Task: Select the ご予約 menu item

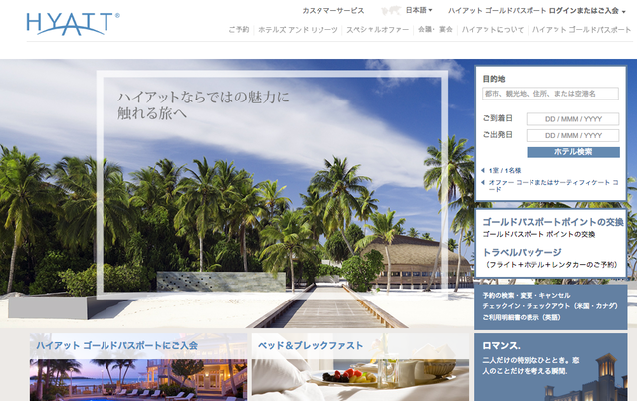Action: (x=239, y=29)
